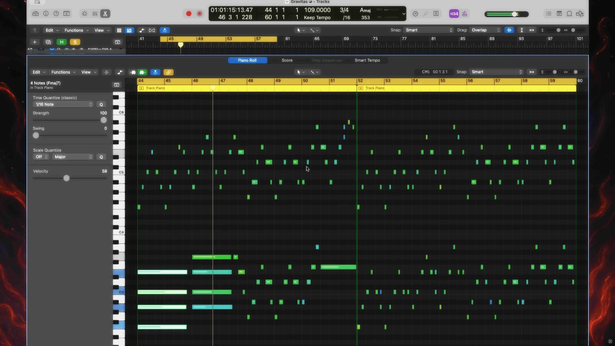The width and height of the screenshot is (615, 346).
Task: Click the yellow global Solo S button
Action: click(x=75, y=42)
